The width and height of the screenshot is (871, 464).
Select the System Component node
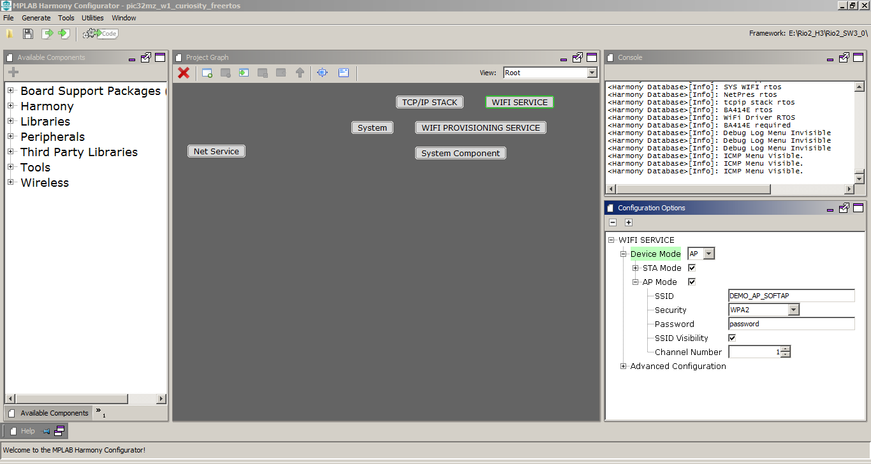(x=460, y=153)
